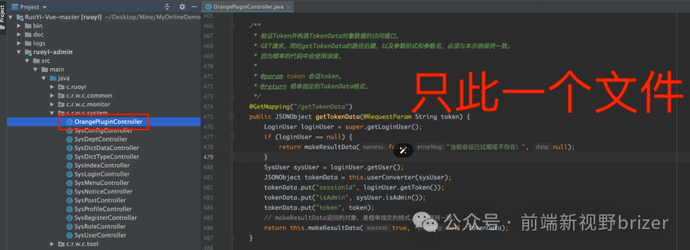Collapse the ruoyi-admin module node
The image size is (690, 250).
(19, 52)
